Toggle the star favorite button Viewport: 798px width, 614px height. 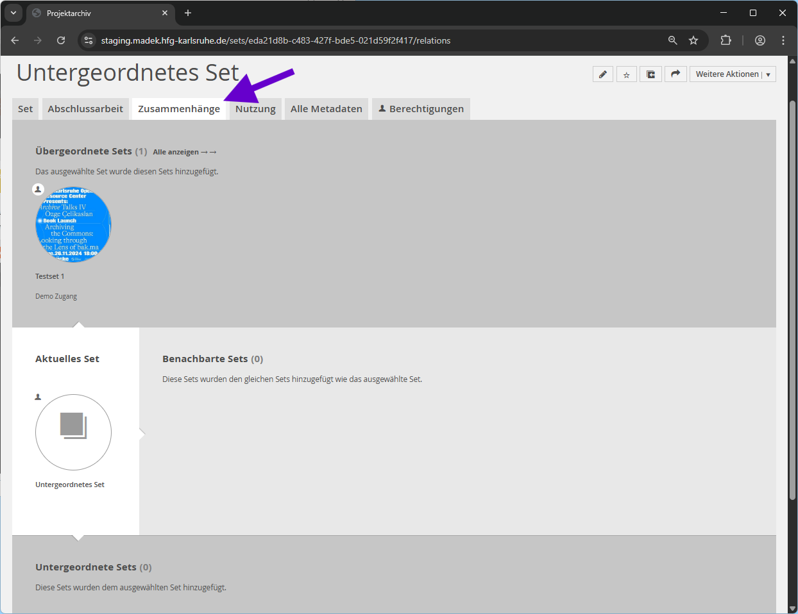click(627, 74)
